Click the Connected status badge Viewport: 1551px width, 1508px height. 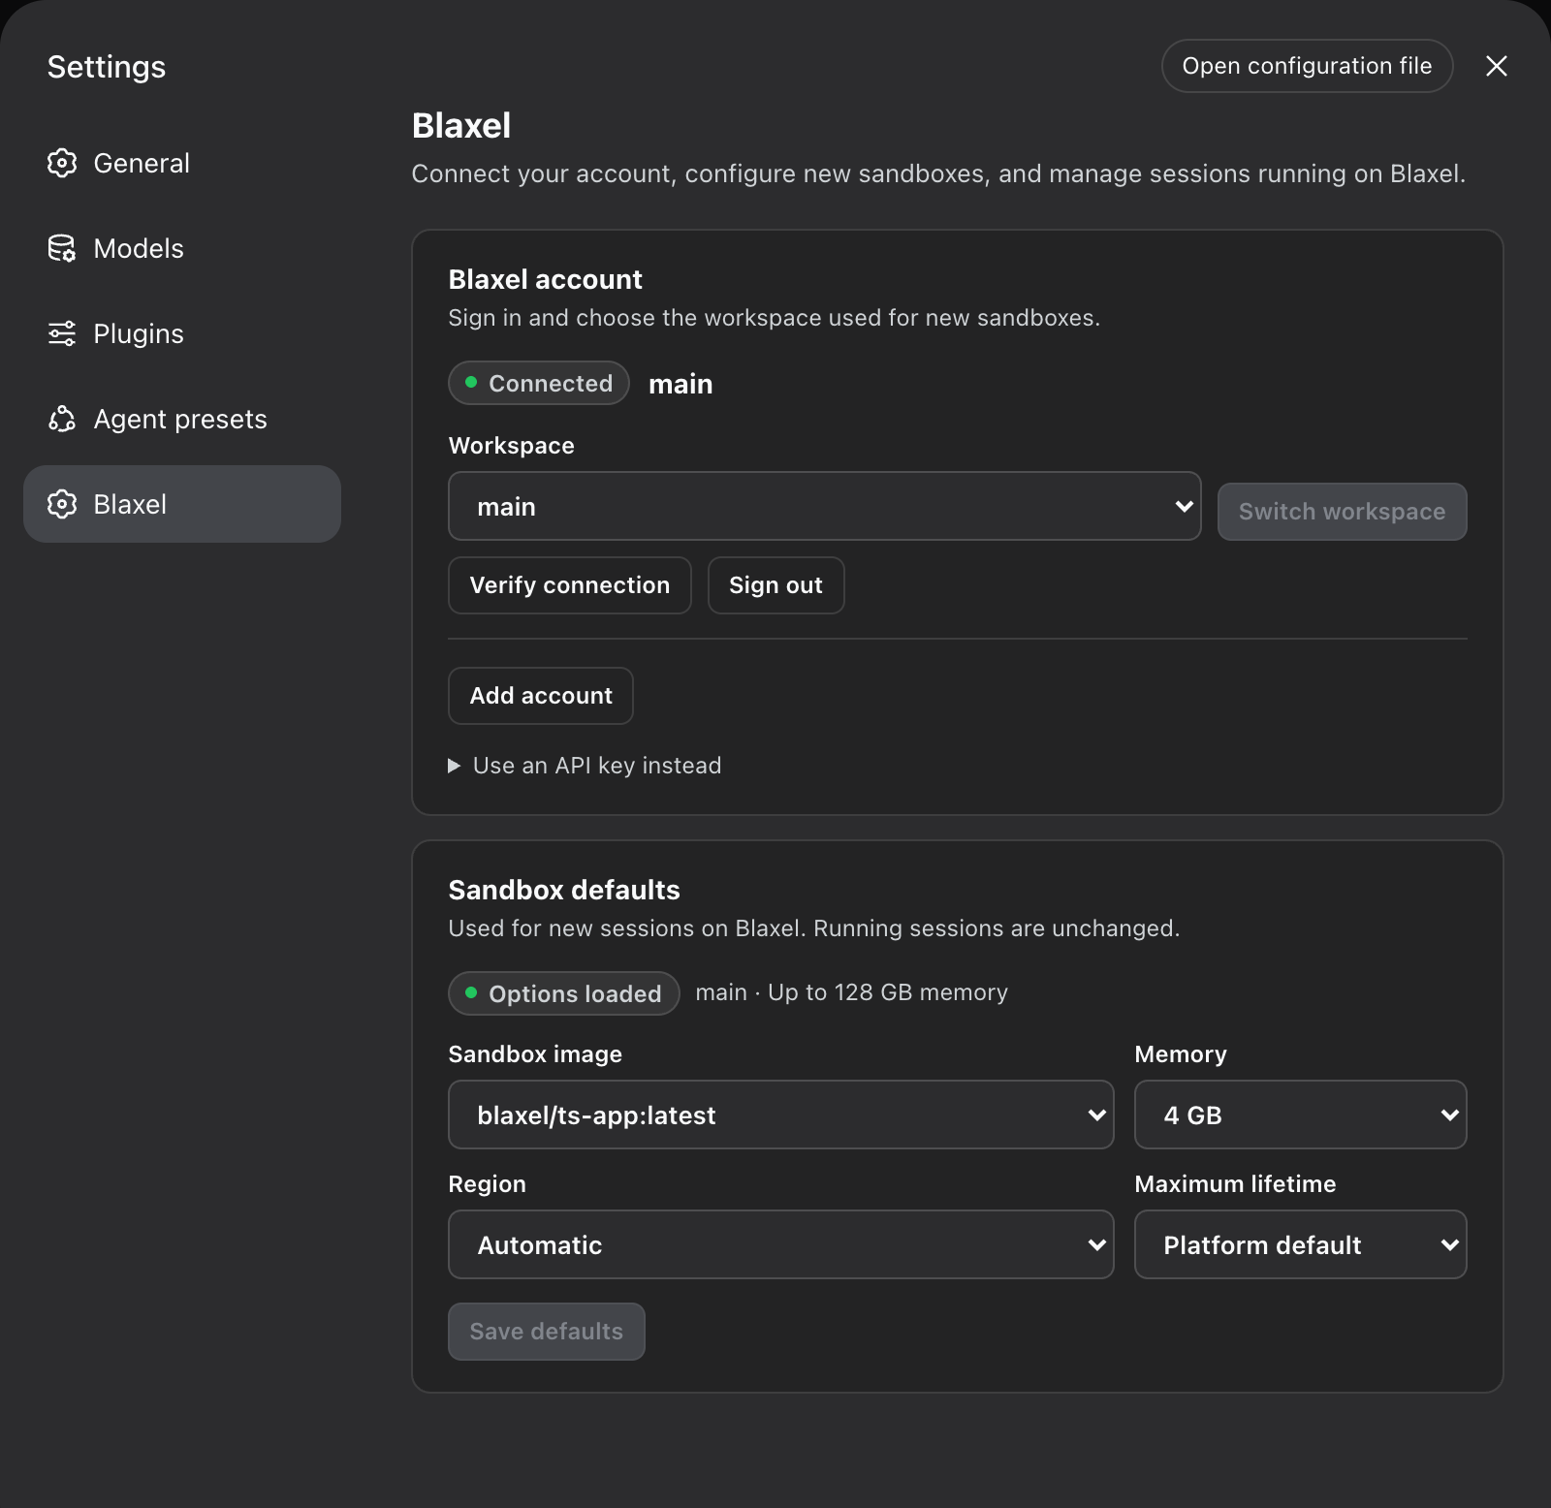[539, 383]
